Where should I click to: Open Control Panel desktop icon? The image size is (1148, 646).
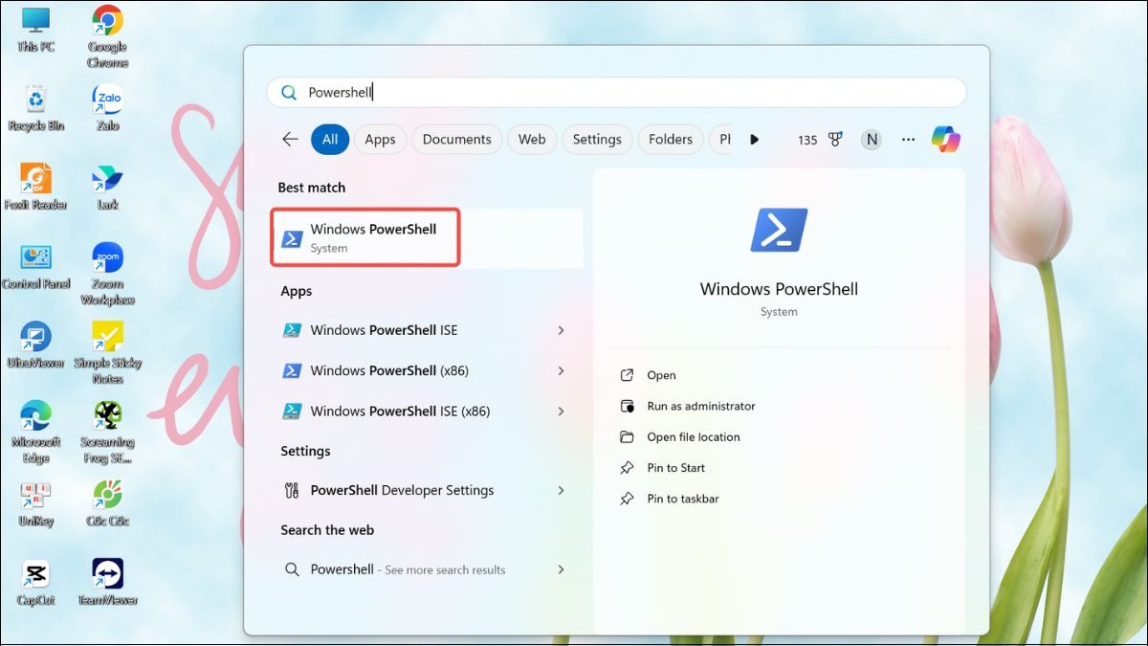tap(35, 267)
